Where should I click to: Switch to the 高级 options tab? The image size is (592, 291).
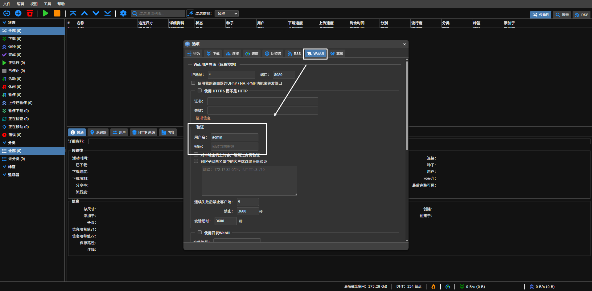[337, 54]
